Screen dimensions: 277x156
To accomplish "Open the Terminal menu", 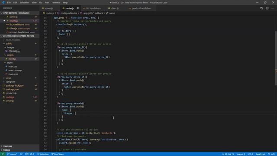I will tap(56, 3).
